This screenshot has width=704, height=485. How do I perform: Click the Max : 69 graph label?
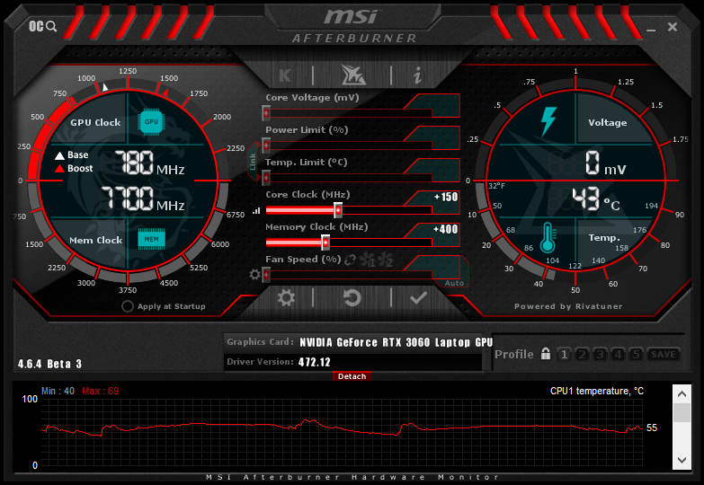(101, 391)
